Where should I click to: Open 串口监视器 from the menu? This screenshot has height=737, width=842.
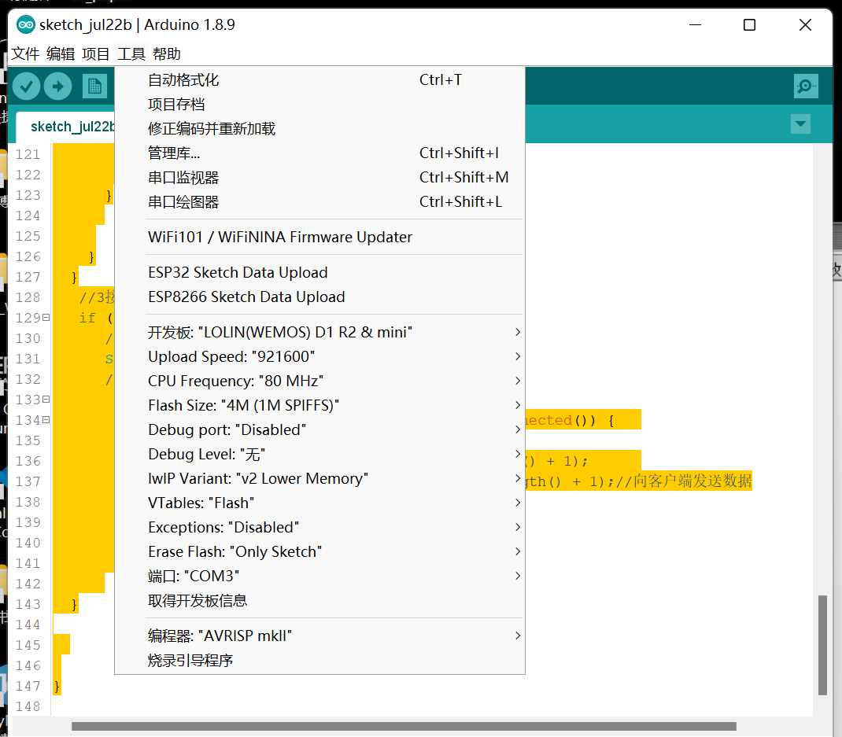(x=320, y=178)
